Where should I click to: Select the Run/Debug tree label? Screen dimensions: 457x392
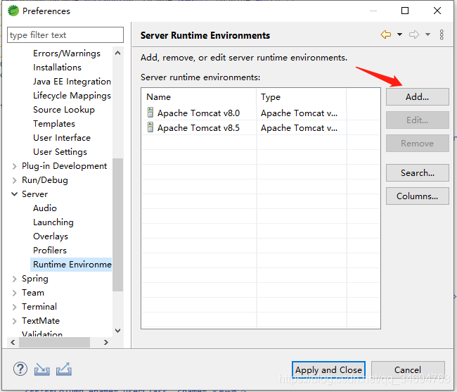(45, 180)
